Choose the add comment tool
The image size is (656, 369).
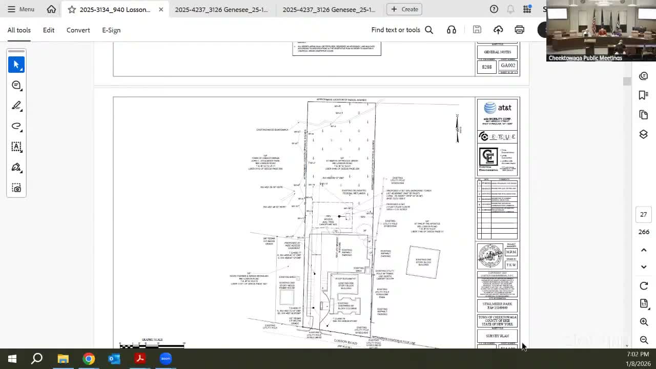pos(16,85)
